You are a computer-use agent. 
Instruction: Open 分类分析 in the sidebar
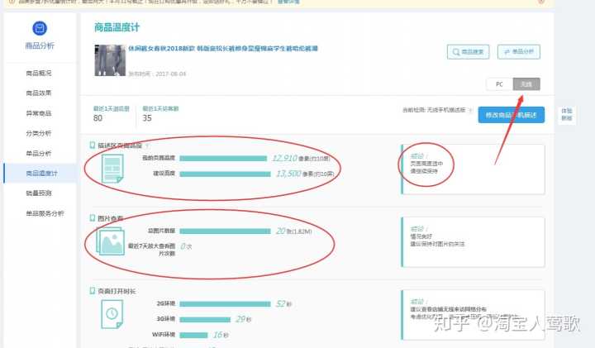(x=39, y=133)
